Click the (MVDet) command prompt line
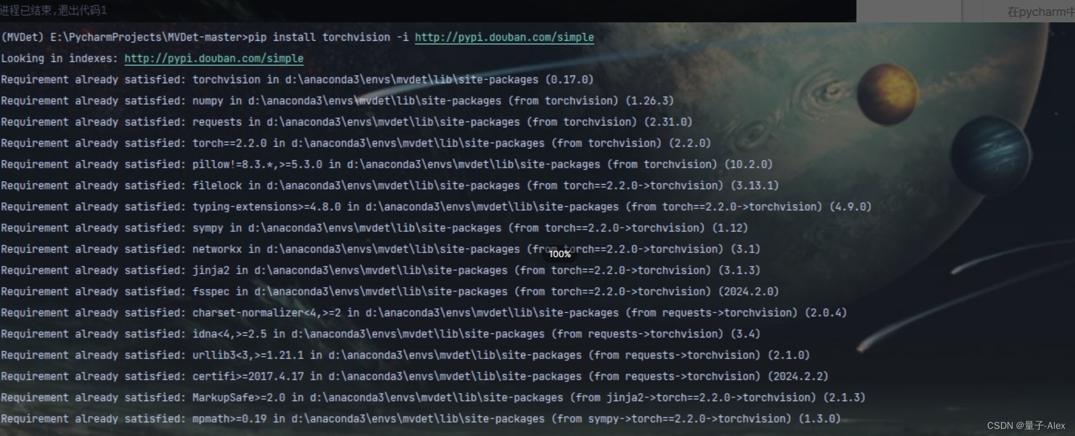The image size is (1075, 436). pyautogui.click(x=297, y=37)
